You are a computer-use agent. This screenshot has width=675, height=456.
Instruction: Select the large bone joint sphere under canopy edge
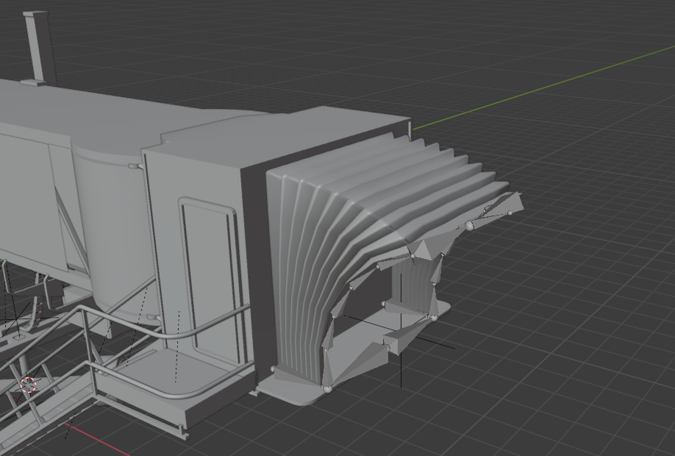click(x=470, y=225)
